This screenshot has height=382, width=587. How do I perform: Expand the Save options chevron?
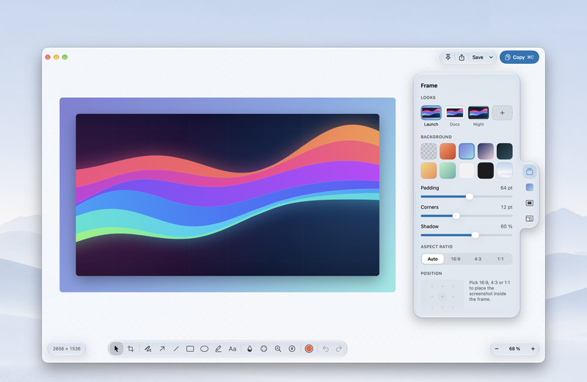(491, 57)
